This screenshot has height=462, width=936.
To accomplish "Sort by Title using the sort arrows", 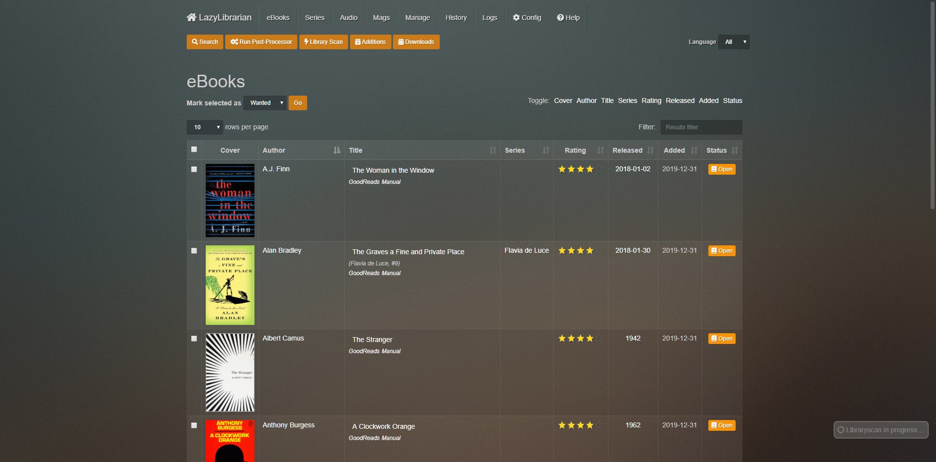I will click(x=492, y=150).
